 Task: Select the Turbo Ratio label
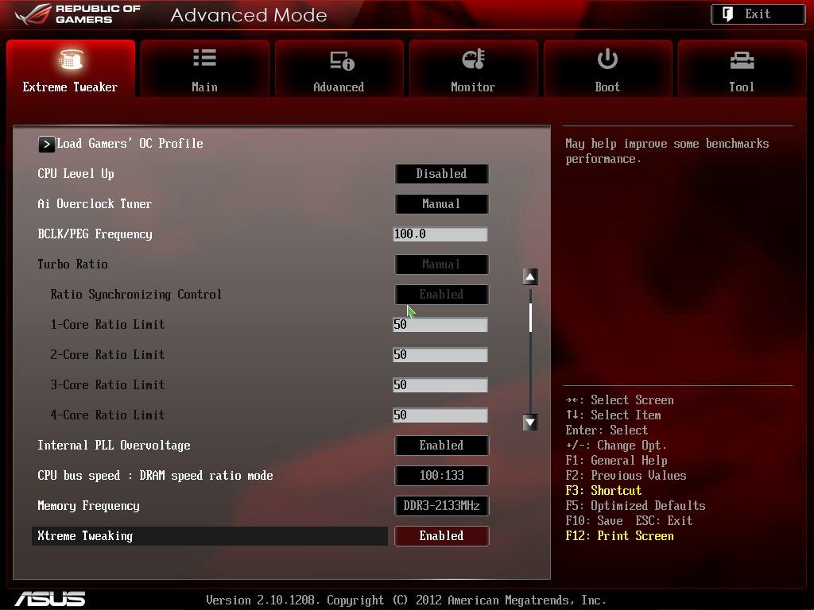click(x=72, y=264)
